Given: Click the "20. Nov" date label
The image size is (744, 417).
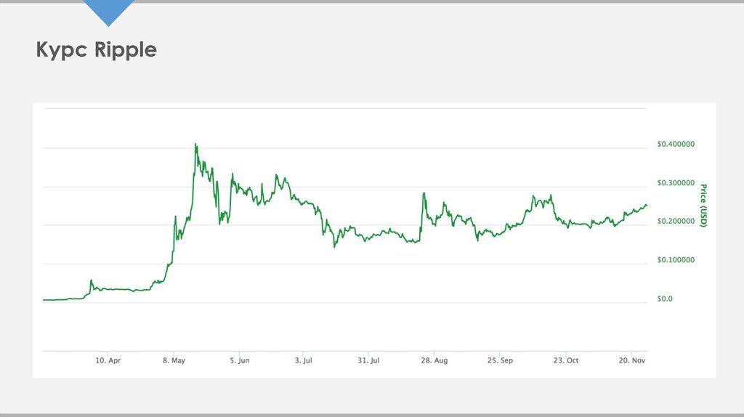Looking at the screenshot, I should (631, 360).
